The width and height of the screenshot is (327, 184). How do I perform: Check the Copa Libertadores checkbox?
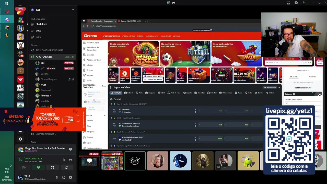[x=103, y=102]
